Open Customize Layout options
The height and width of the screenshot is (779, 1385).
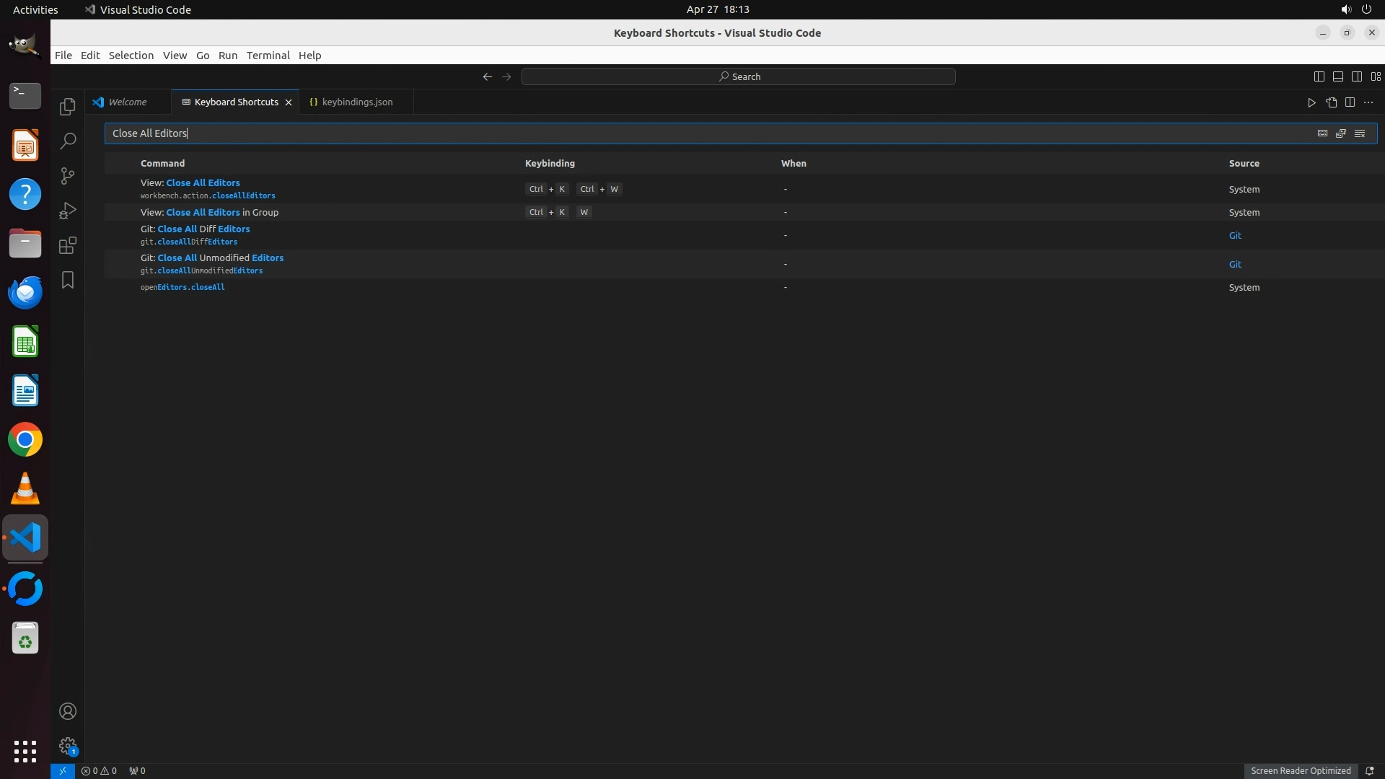tap(1376, 76)
